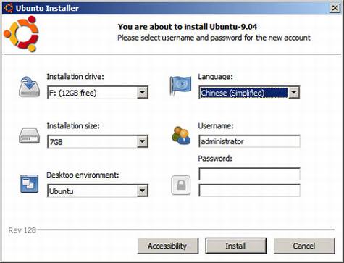Click the Cancel button
The height and width of the screenshot is (263, 344).
click(304, 246)
